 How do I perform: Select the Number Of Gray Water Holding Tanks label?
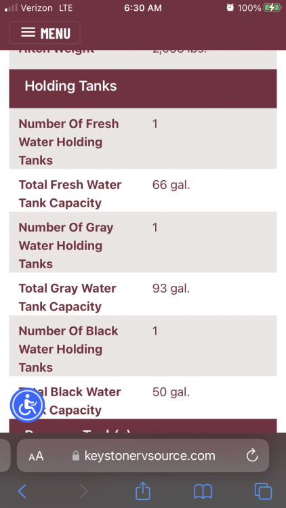(66, 245)
